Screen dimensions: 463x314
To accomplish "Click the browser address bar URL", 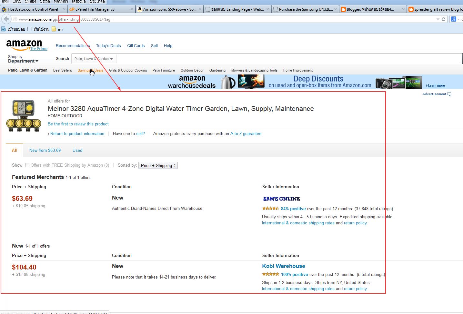I will click(x=66, y=19).
